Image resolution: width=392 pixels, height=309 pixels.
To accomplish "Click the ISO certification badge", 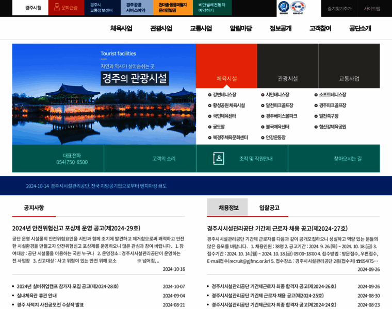I will click(284, 7).
